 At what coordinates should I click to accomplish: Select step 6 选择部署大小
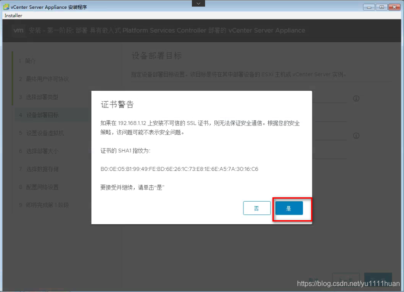point(39,151)
